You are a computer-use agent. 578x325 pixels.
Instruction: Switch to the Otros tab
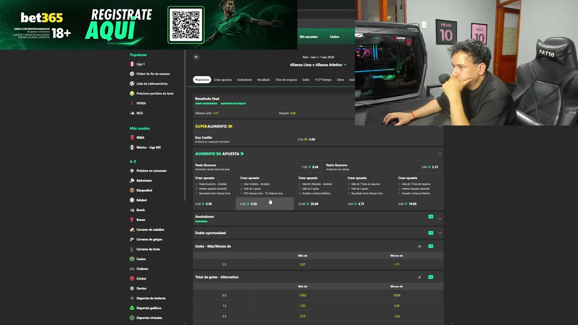click(340, 80)
